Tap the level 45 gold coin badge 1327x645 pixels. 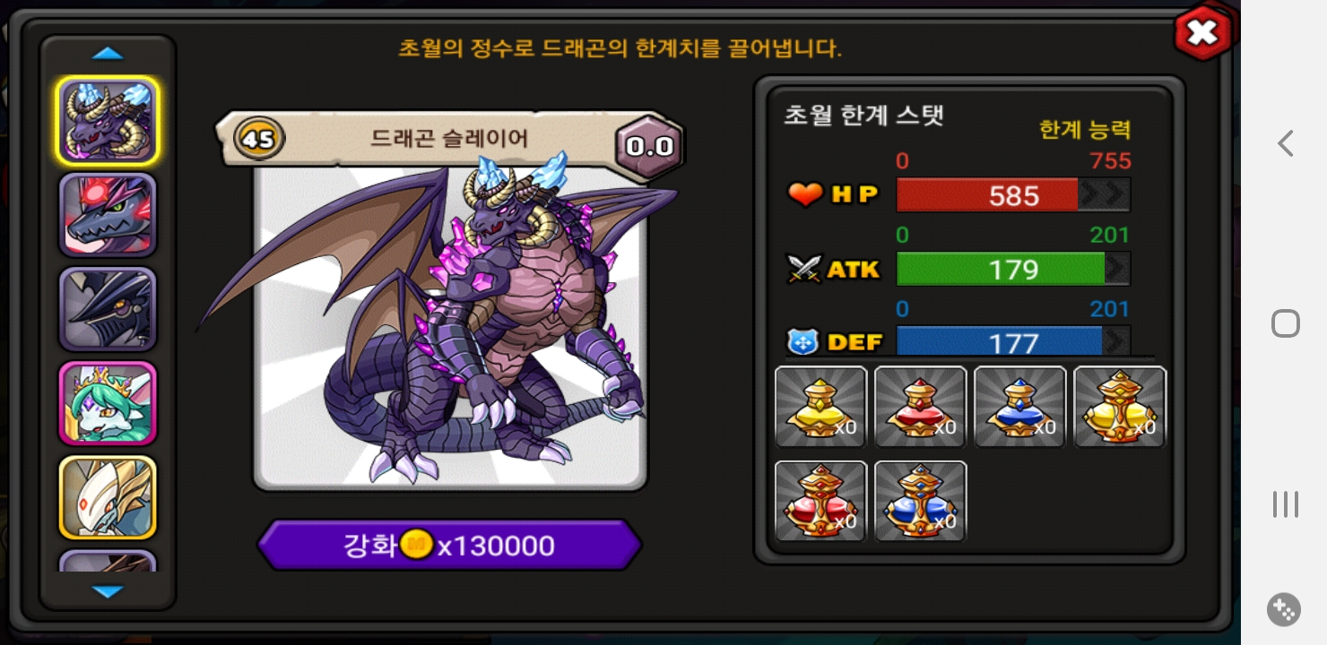point(259,139)
